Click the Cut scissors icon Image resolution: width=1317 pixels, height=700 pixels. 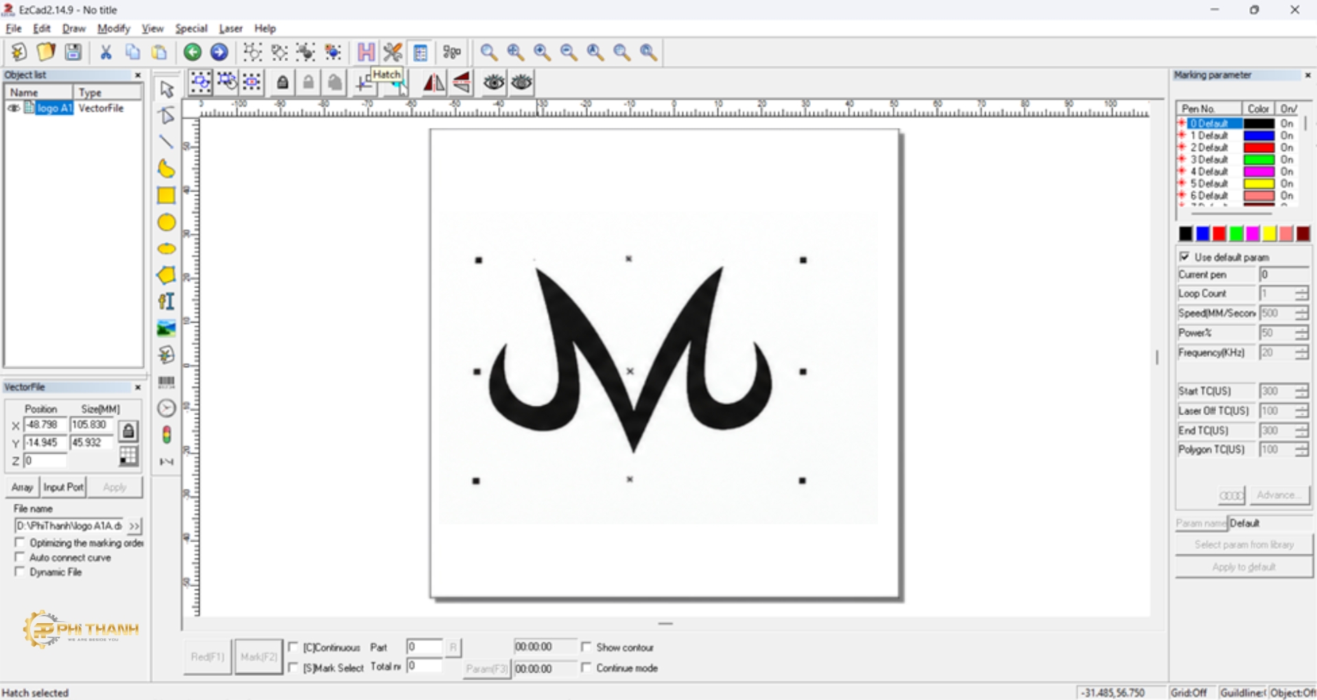click(x=106, y=52)
